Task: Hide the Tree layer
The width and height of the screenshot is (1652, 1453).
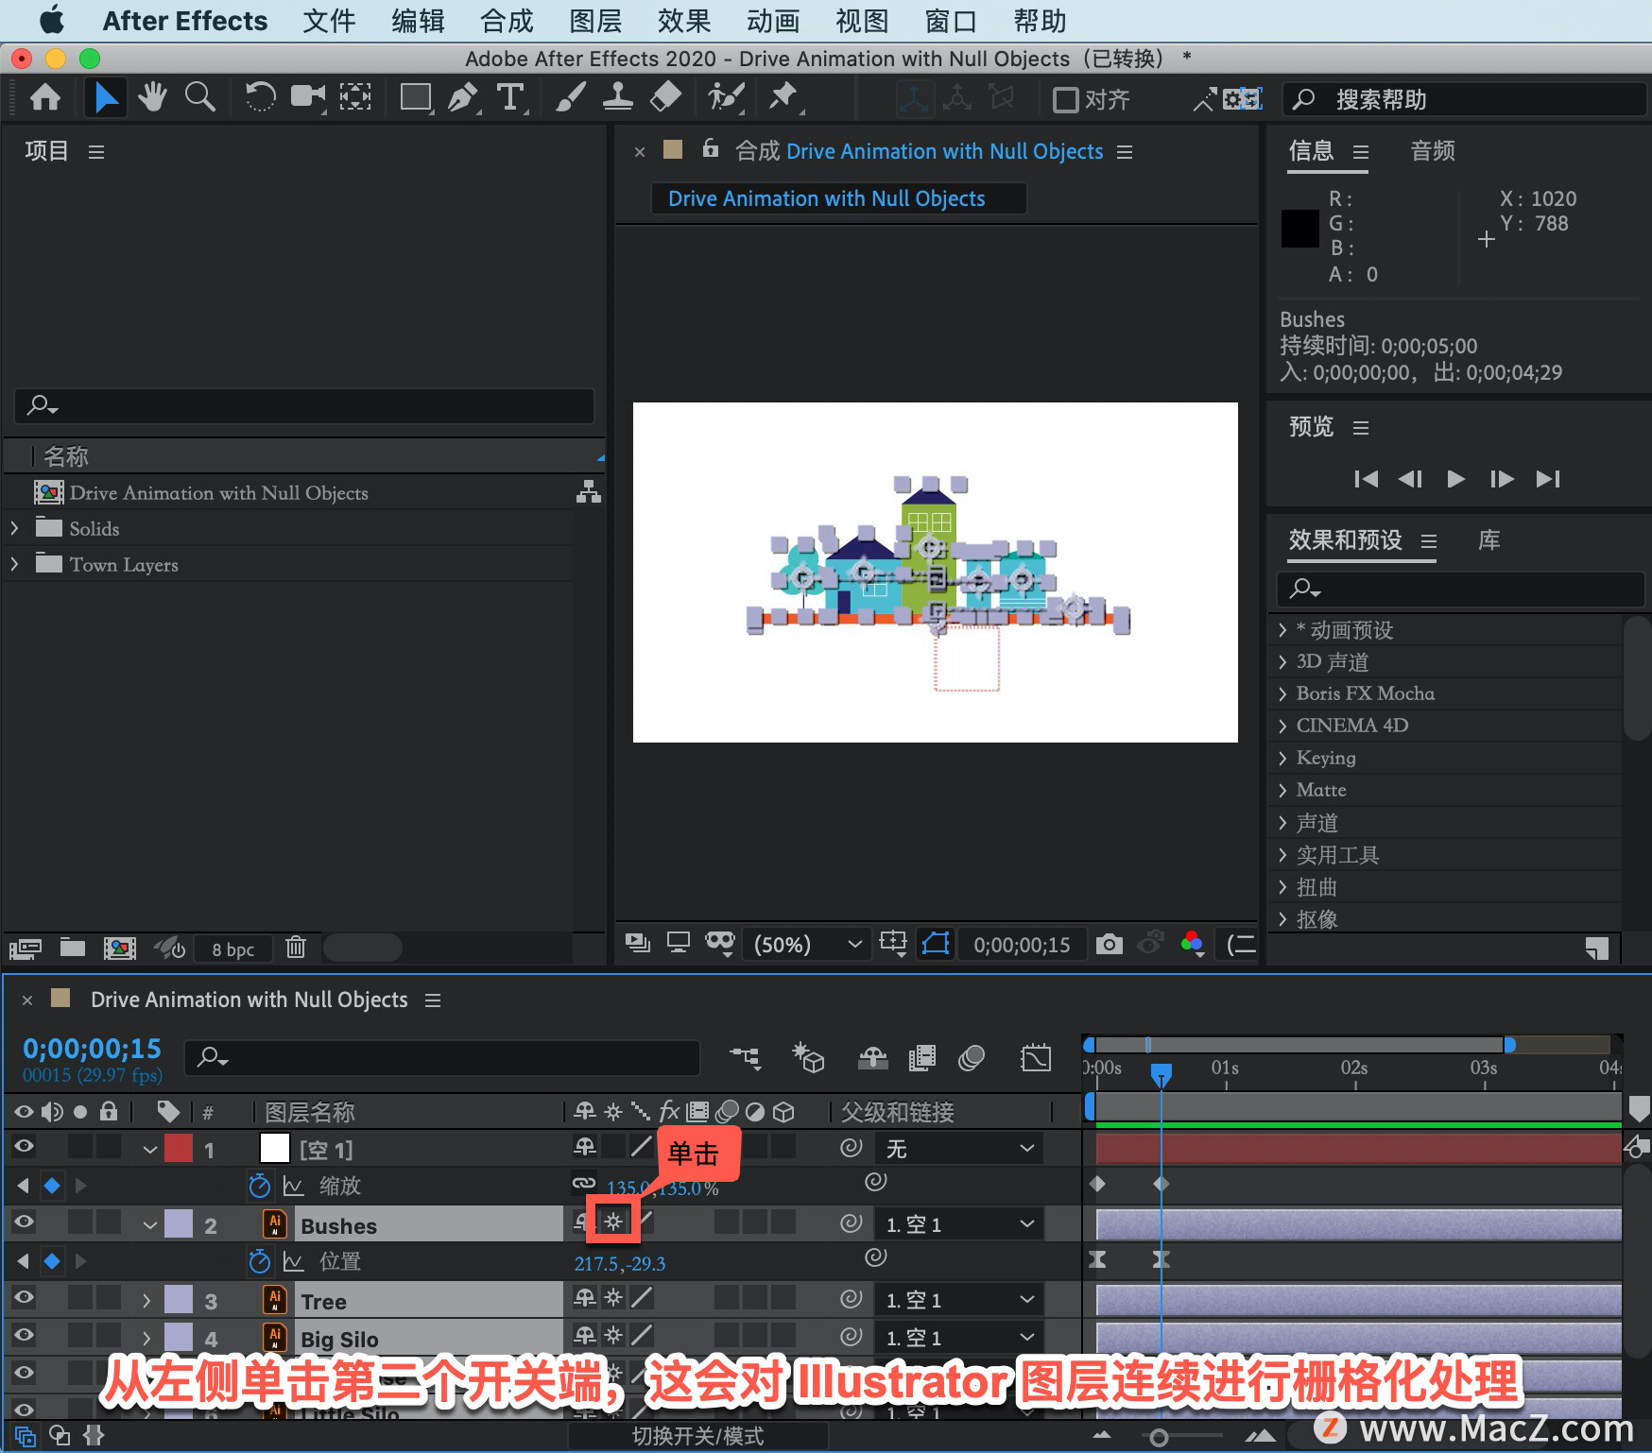Action: (x=24, y=1298)
